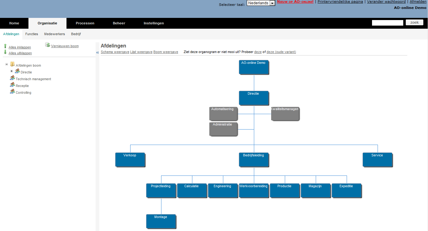The image size is (428, 231).
Task: Switch to the Bedrijf sub-tab
Action: click(x=76, y=34)
